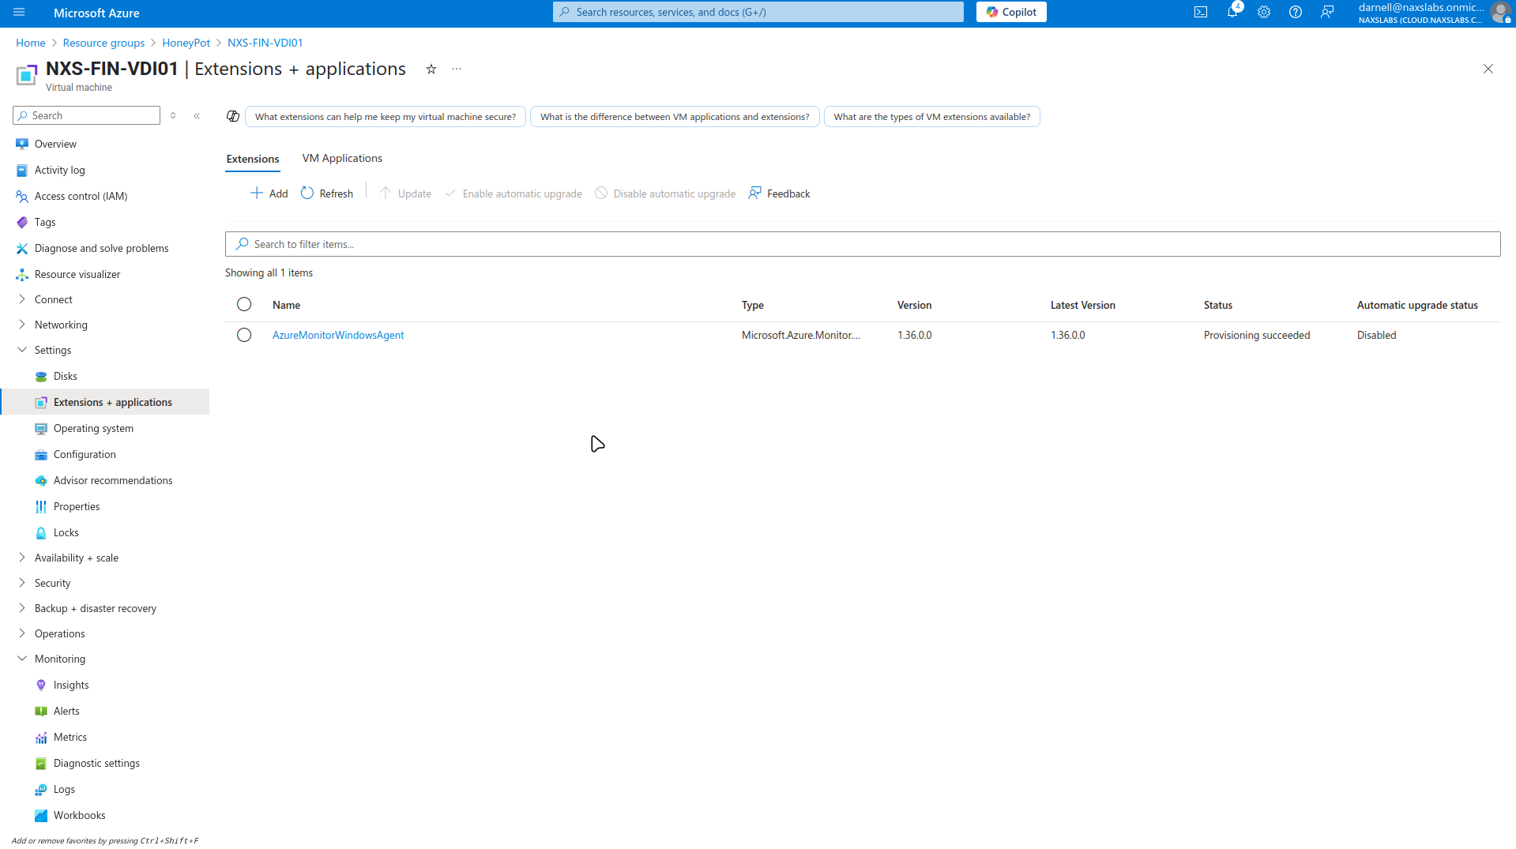Click the user account avatar

coord(1499,13)
